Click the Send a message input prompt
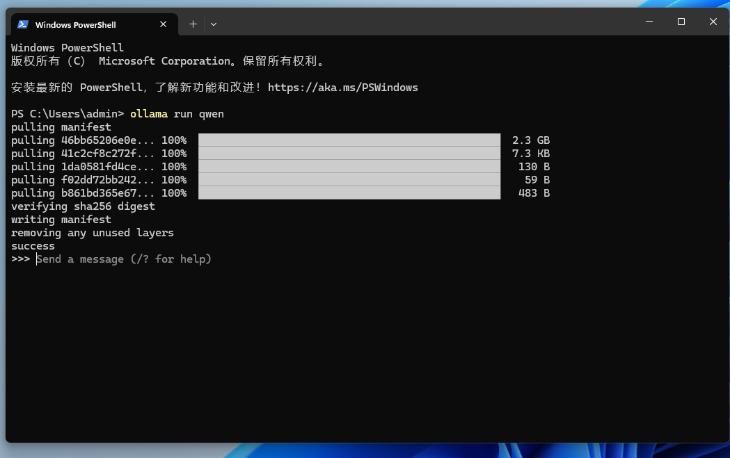 click(123, 259)
